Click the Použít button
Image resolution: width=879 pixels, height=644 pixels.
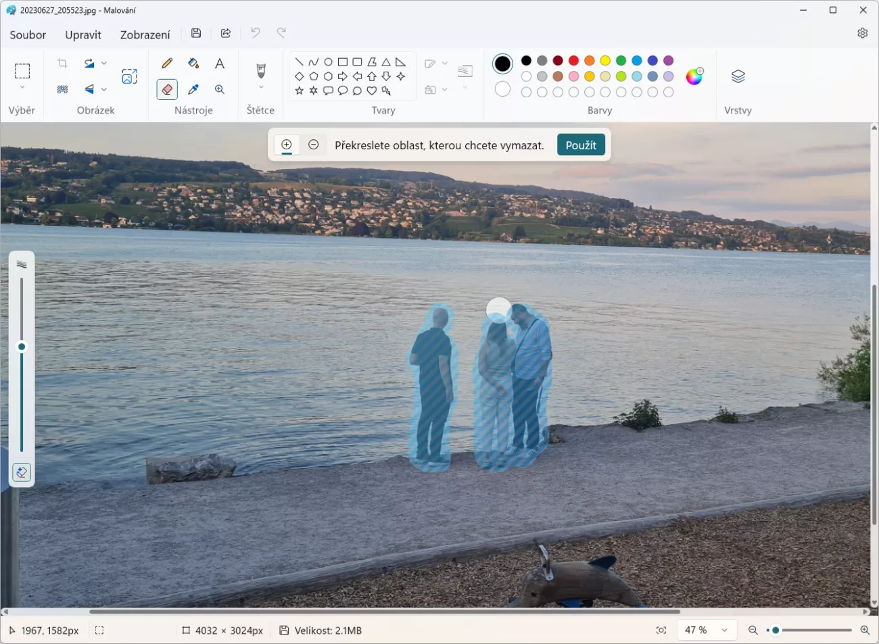click(581, 145)
